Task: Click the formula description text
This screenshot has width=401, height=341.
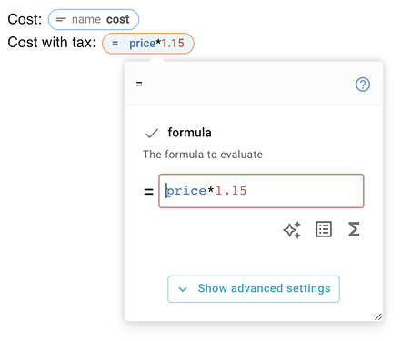Action: pos(203,155)
